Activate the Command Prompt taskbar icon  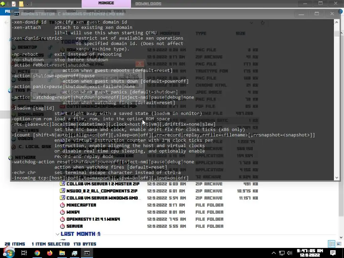point(87,253)
